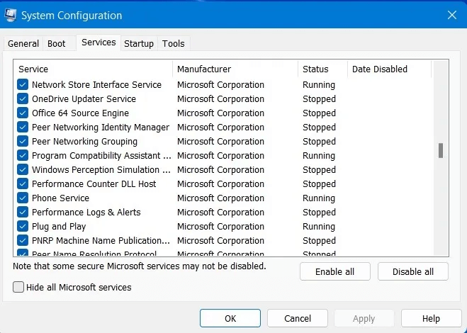Image resolution: width=467 pixels, height=333 pixels.
Task: Toggle the Phone Service checkbox
Action: tap(23, 198)
